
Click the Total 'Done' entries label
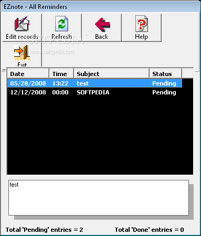pyautogui.click(x=149, y=230)
